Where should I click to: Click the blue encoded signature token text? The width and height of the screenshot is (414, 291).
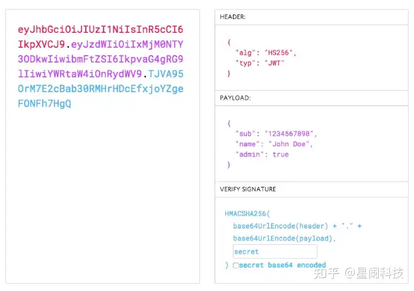(x=100, y=89)
